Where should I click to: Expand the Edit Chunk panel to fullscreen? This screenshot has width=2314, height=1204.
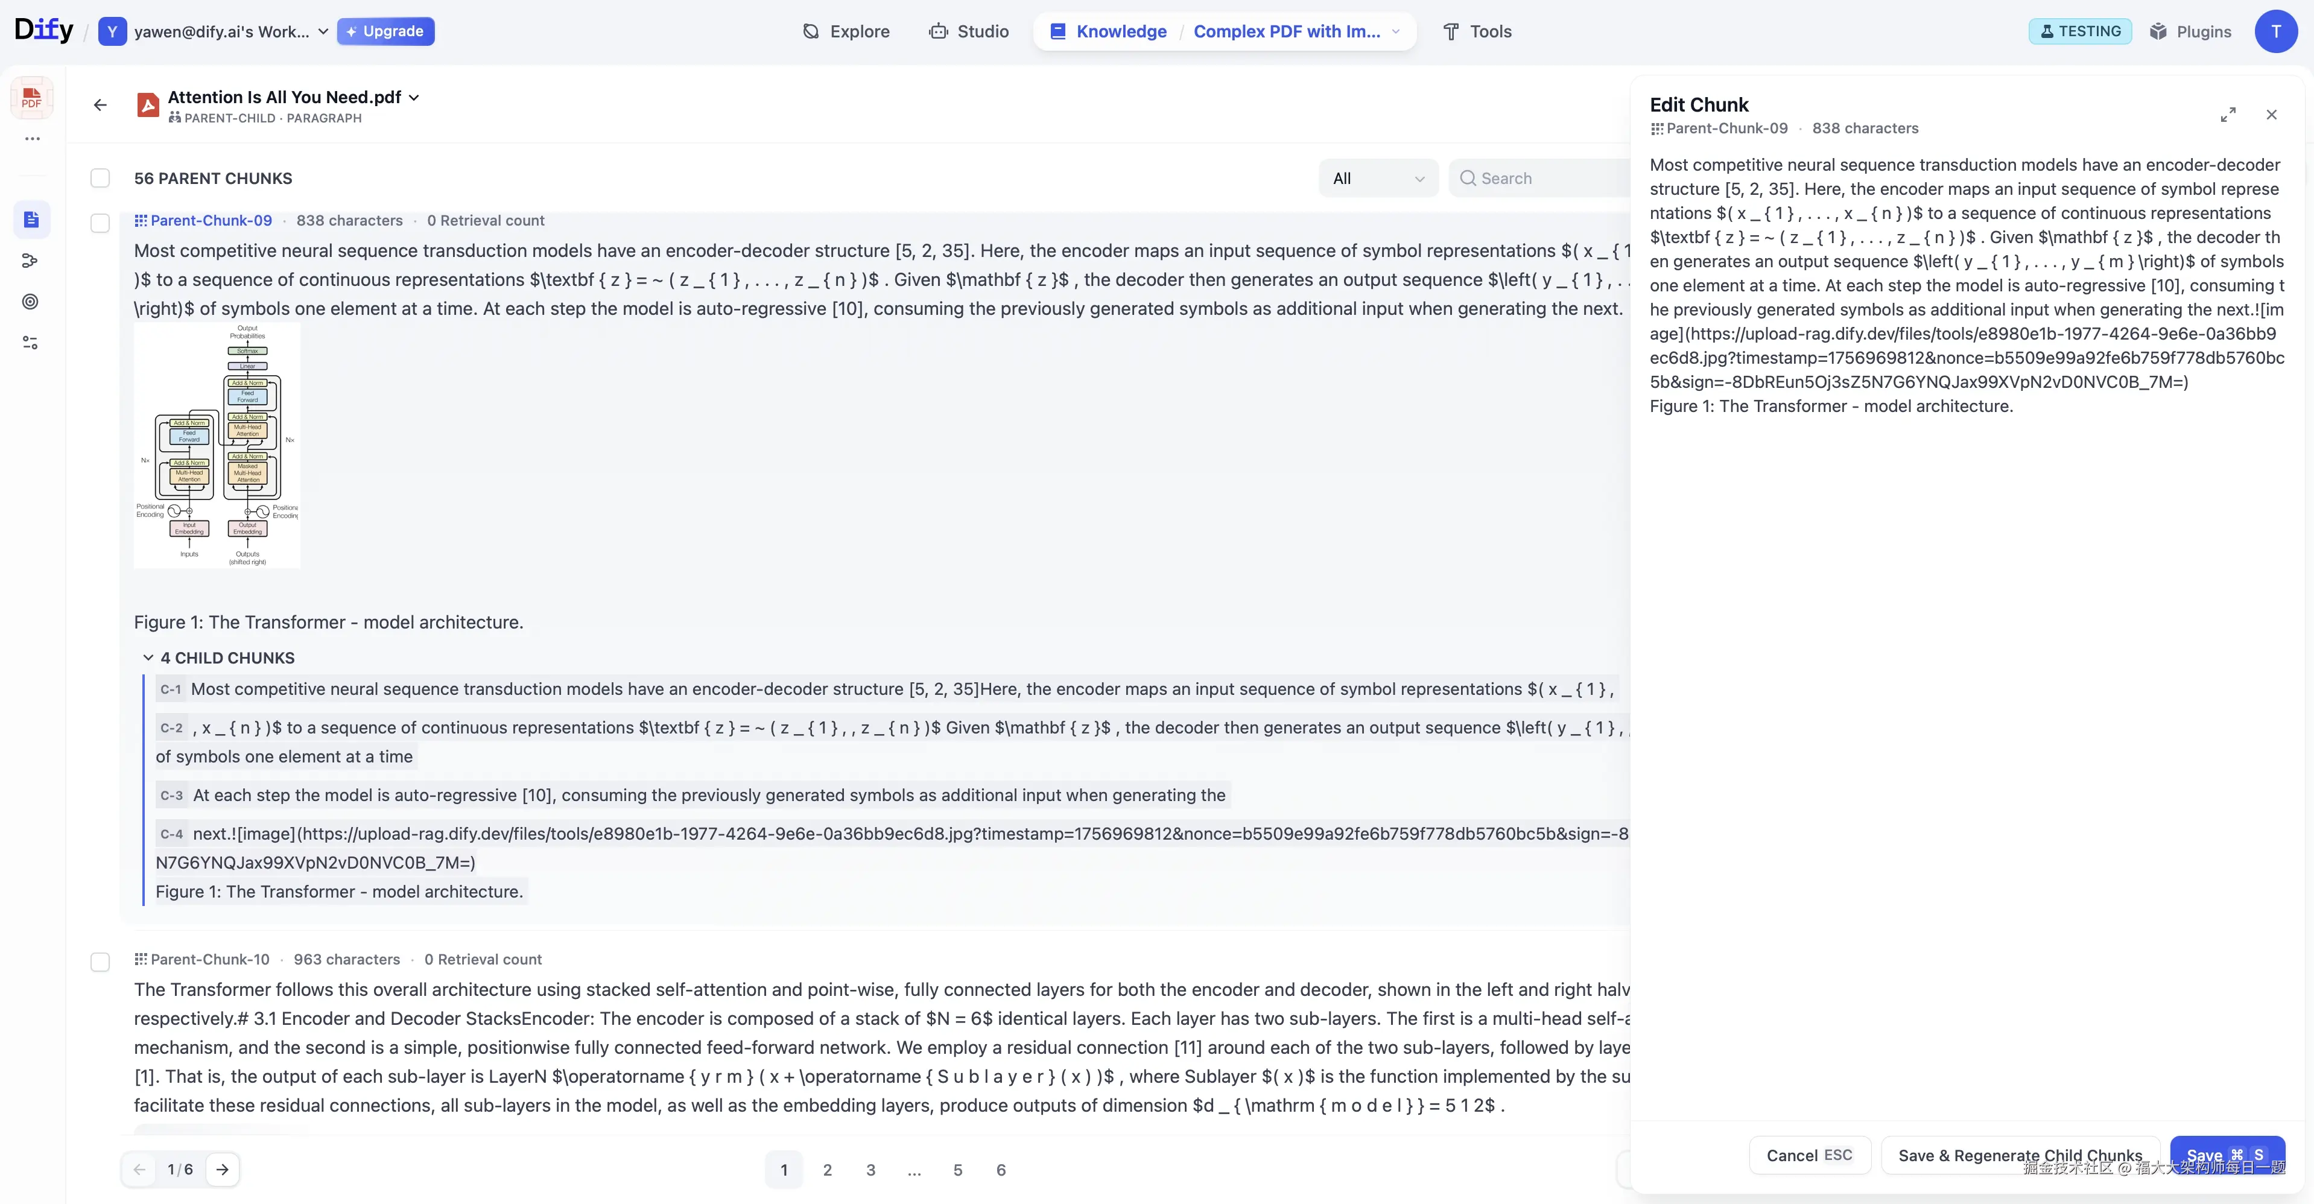pyautogui.click(x=2228, y=115)
